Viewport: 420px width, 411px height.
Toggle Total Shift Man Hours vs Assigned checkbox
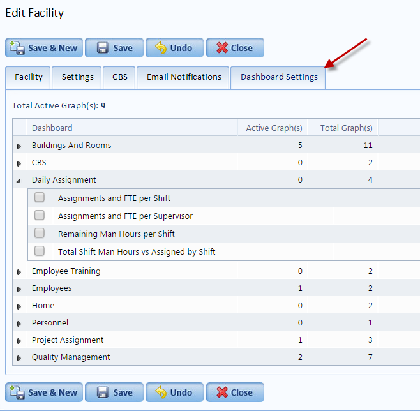coord(40,251)
